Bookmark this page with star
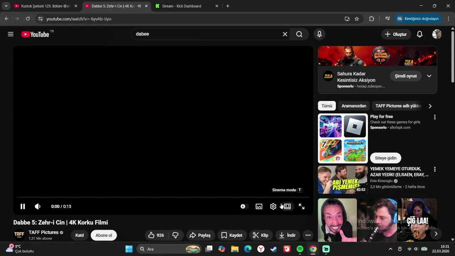This screenshot has width=455, height=256. pos(357,19)
